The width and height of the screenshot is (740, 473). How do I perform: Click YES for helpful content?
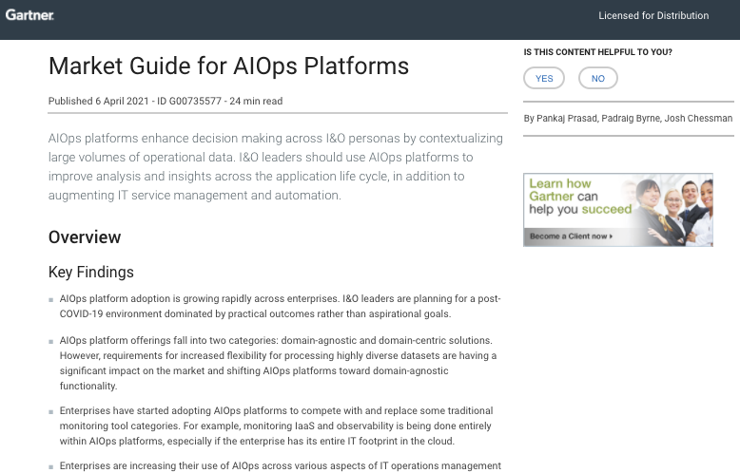544,78
